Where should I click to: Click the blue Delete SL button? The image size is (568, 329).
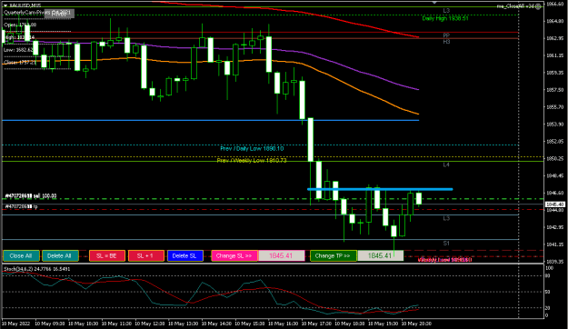[x=185, y=255]
